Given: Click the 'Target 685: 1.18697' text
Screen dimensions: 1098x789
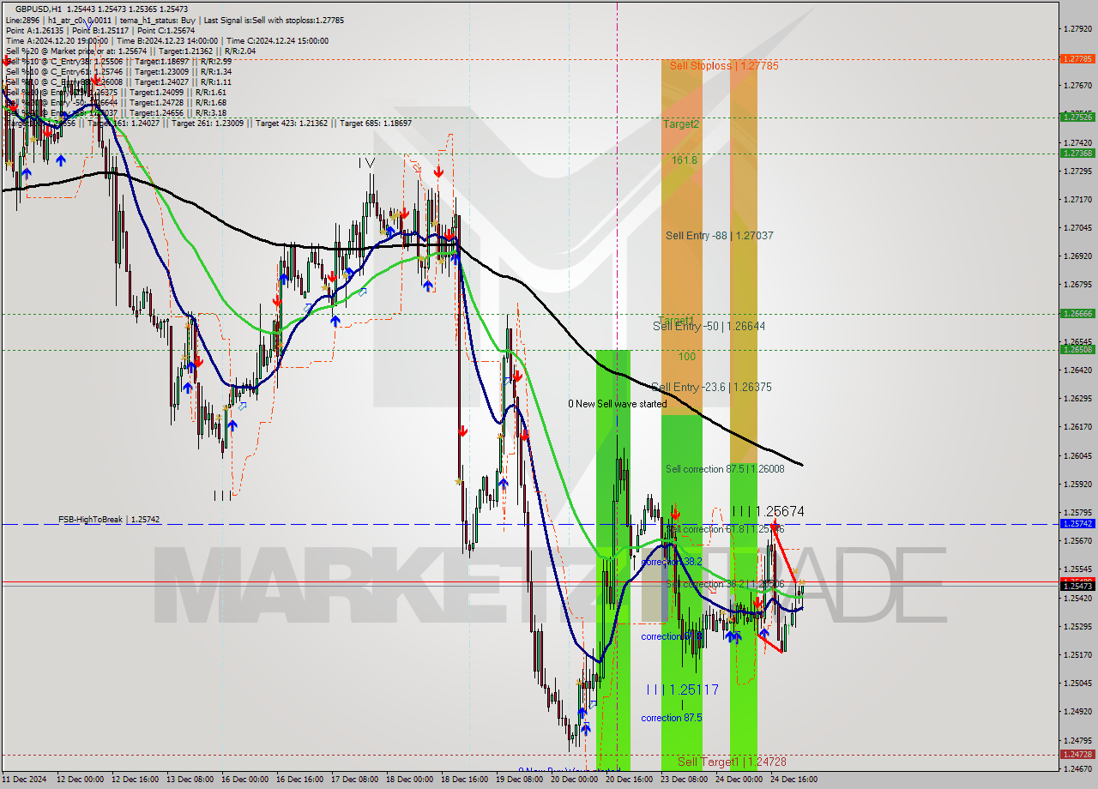Looking at the screenshot, I should [x=376, y=123].
